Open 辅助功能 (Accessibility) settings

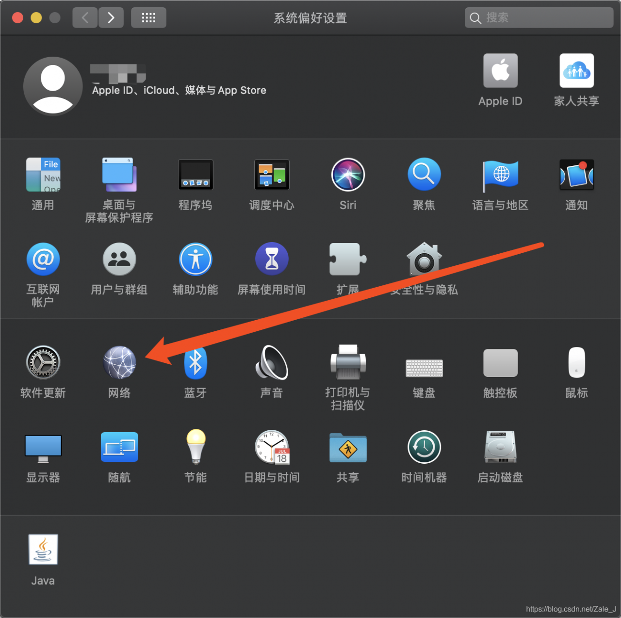[196, 259]
